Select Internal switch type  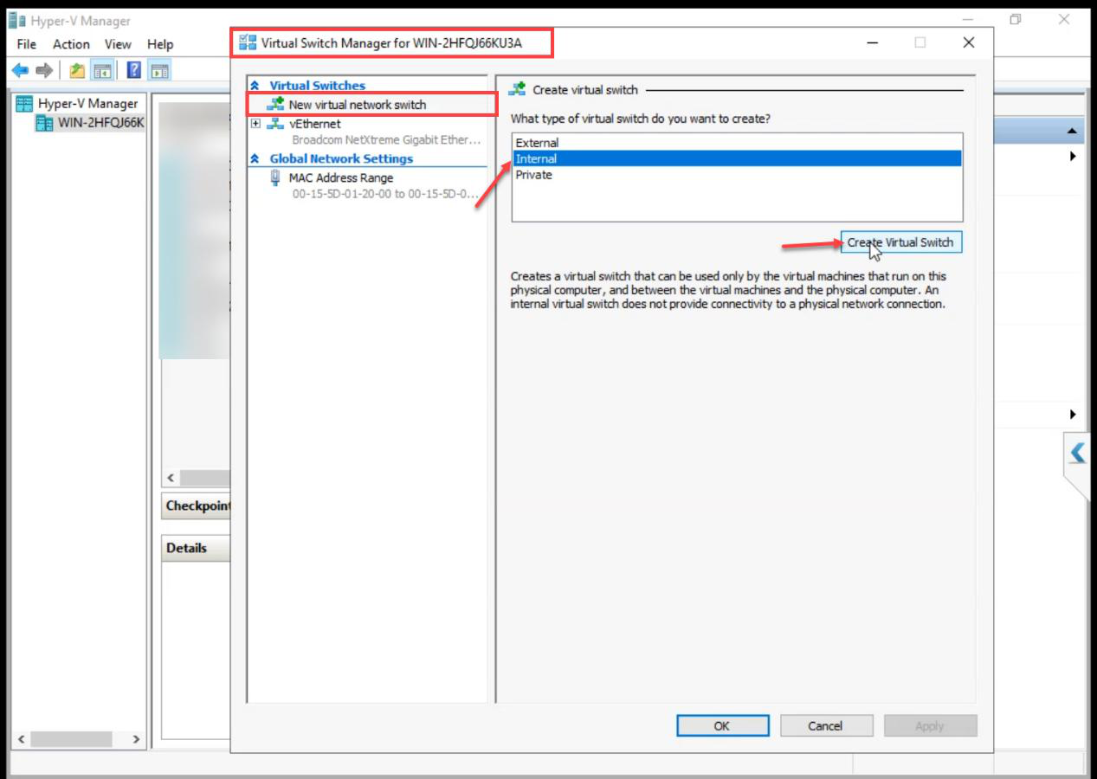737,158
